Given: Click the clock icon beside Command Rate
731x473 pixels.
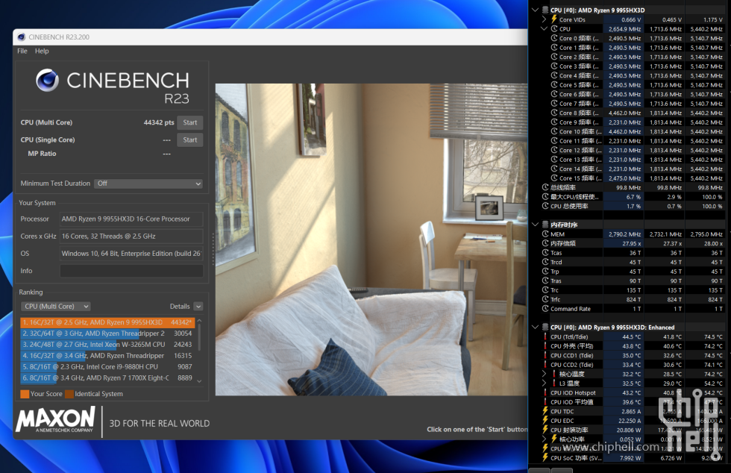Looking at the screenshot, I should [x=545, y=308].
